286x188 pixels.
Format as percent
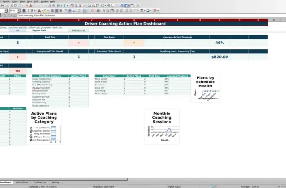104,11
